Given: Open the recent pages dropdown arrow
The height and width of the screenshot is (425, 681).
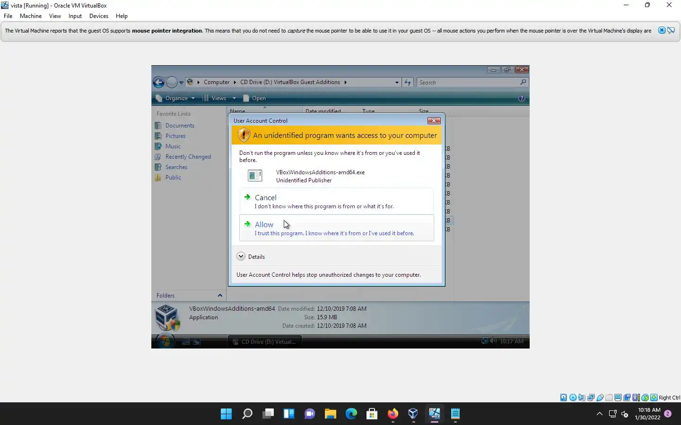Looking at the screenshot, I should point(181,82).
